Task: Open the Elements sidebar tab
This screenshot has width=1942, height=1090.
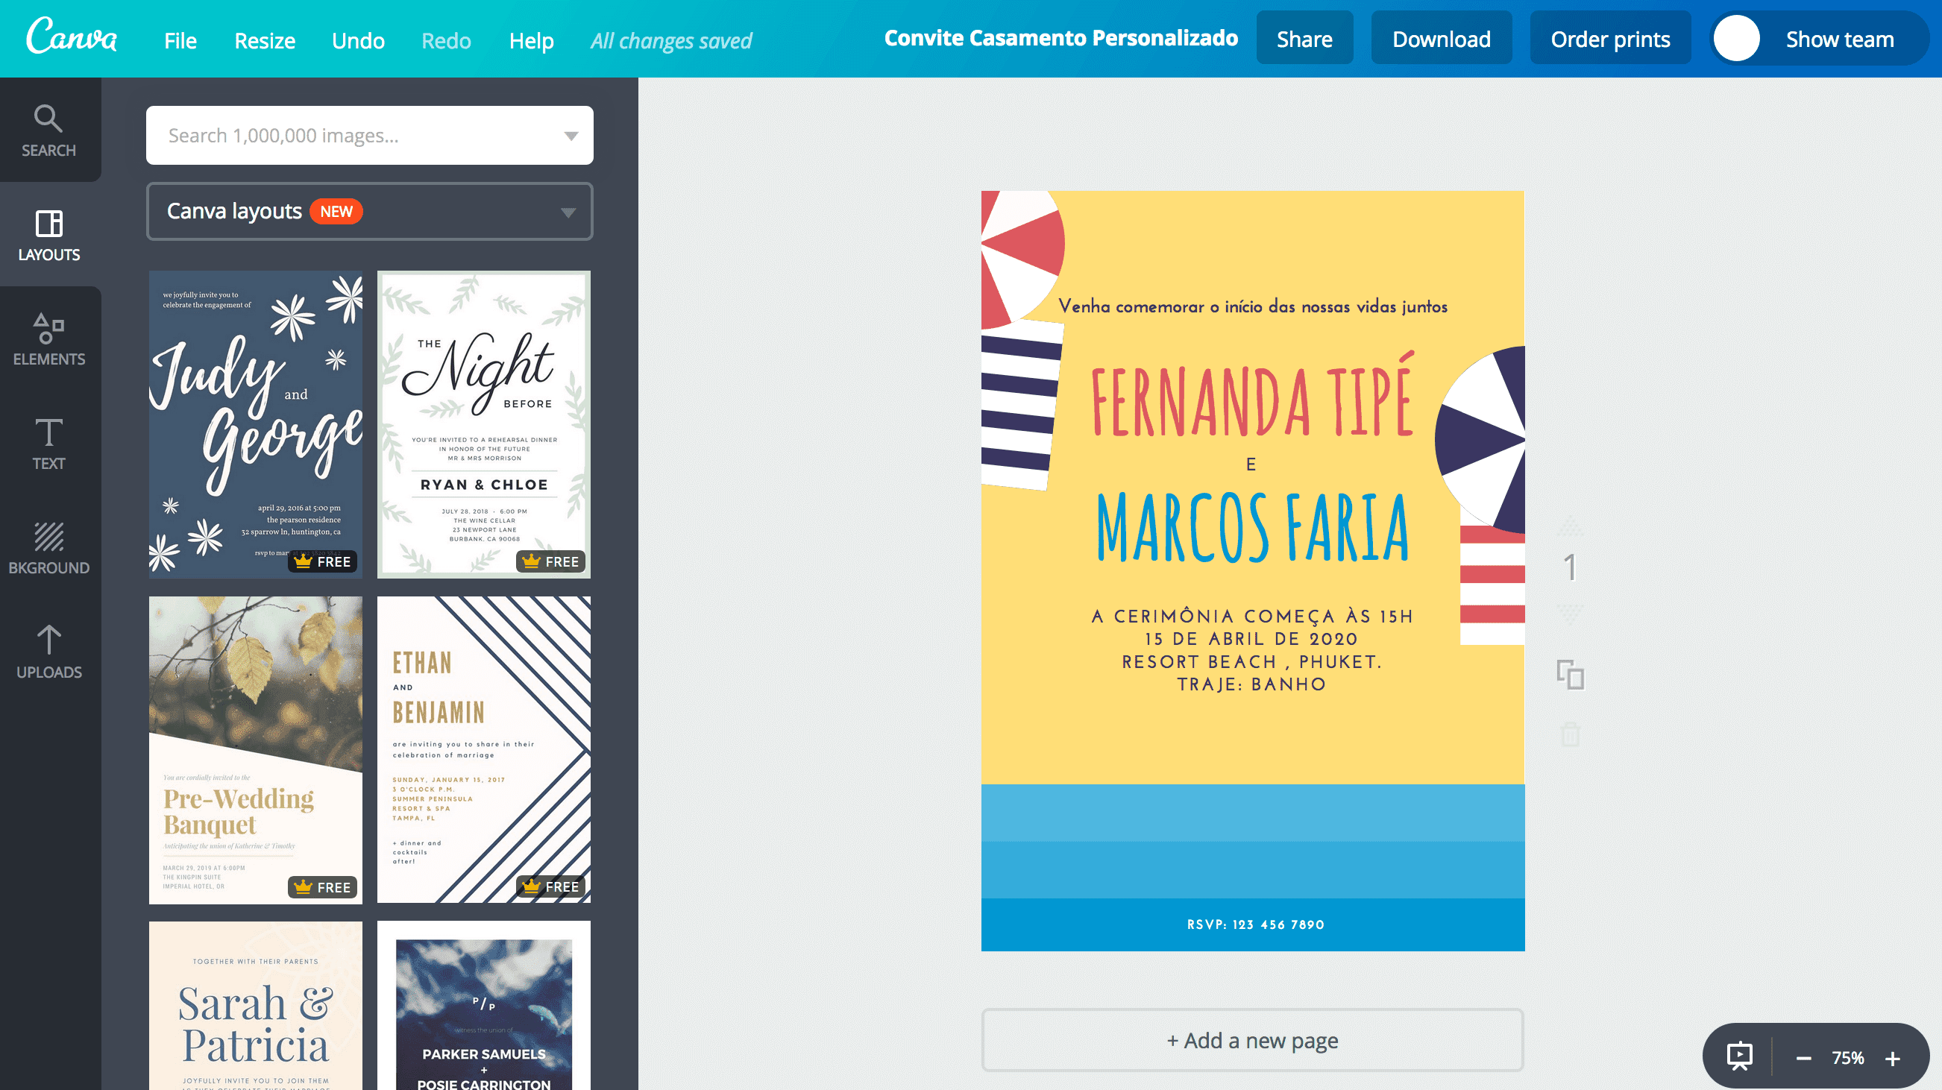Action: coord(49,339)
